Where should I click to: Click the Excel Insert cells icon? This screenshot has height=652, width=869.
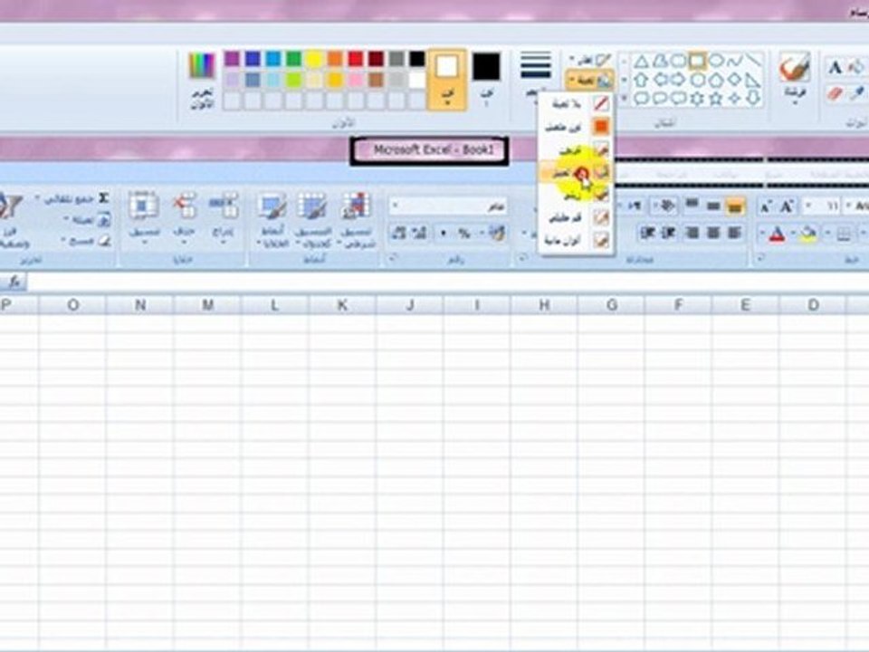(224, 206)
